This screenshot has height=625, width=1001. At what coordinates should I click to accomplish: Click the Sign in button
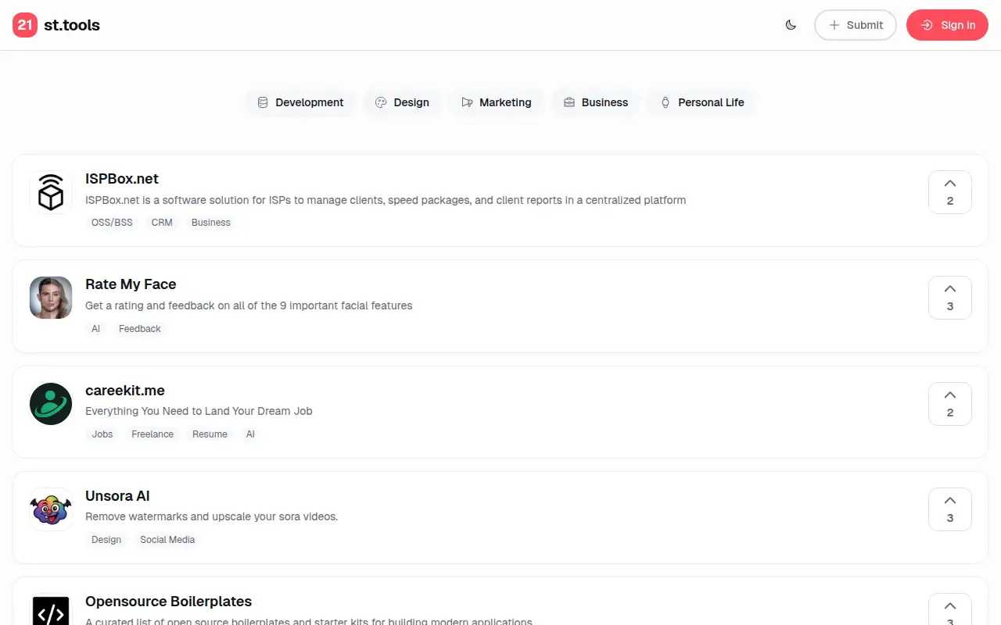(947, 25)
